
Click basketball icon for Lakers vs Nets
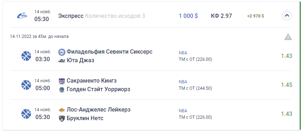click(x=26, y=114)
